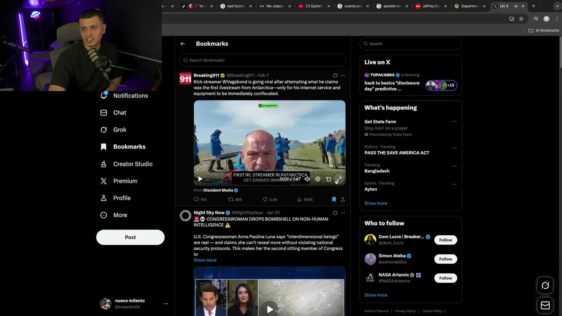Remove bookmark from the Breaking911 post
562x316 pixels.
click(x=334, y=199)
